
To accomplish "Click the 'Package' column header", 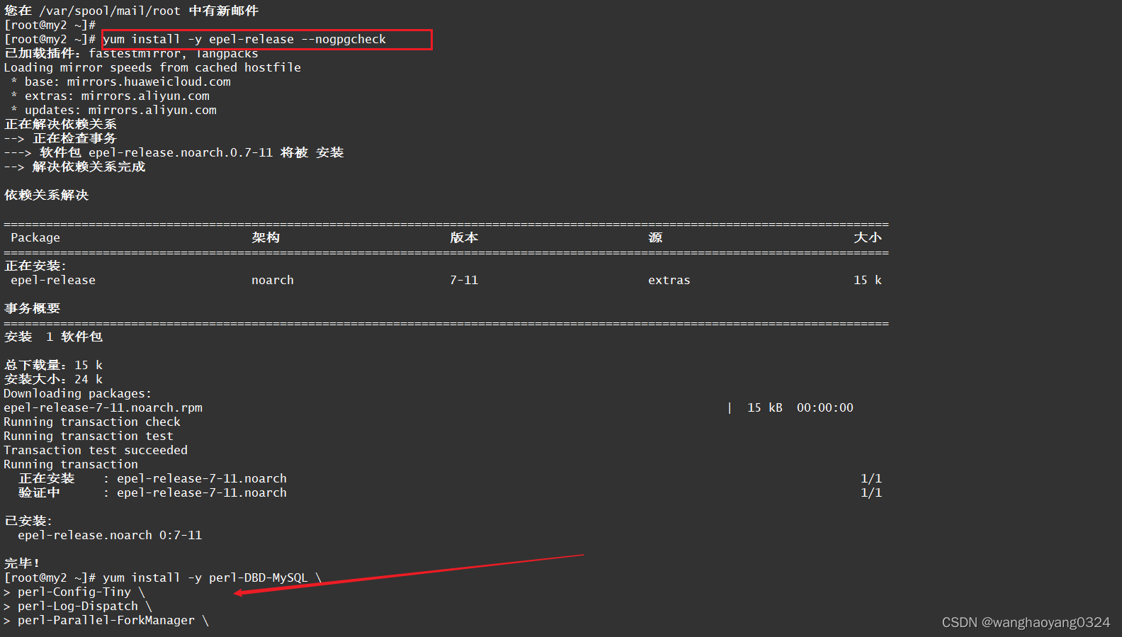I will tap(35, 238).
